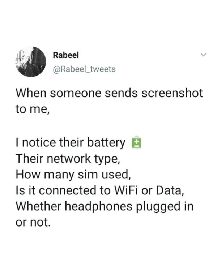Click the final "or not." line
The width and height of the screenshot is (217, 271).
coord(32,223)
